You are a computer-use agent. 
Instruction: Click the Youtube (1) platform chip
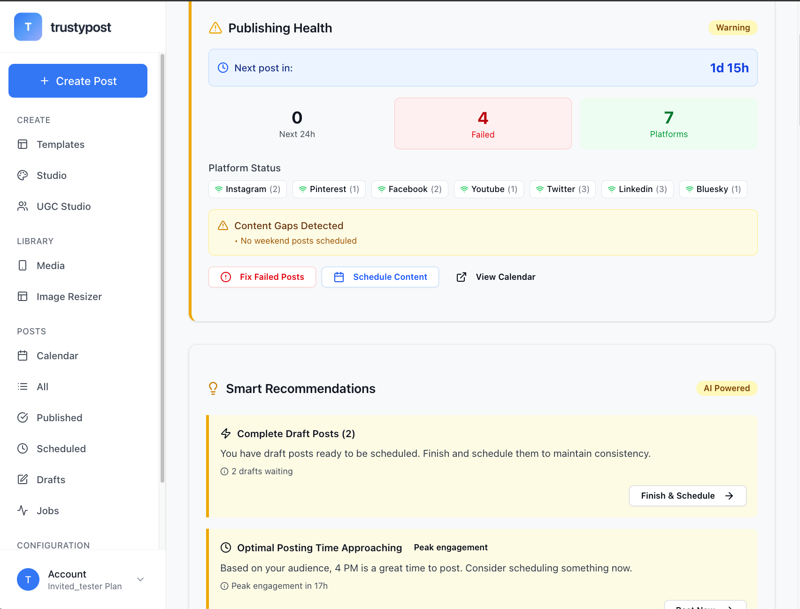coord(489,189)
